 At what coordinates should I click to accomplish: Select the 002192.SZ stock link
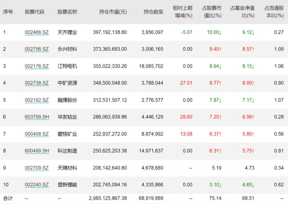tap(37, 100)
